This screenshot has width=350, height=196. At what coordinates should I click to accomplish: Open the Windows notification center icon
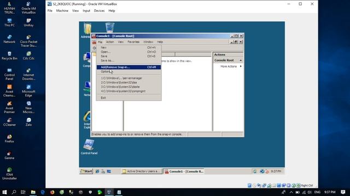(x=343, y=192)
